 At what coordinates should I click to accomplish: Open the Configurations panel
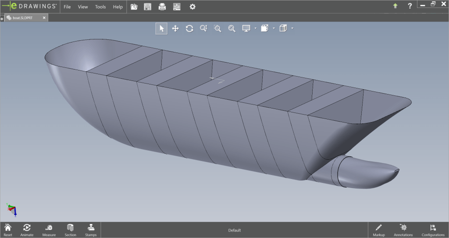[x=433, y=230]
